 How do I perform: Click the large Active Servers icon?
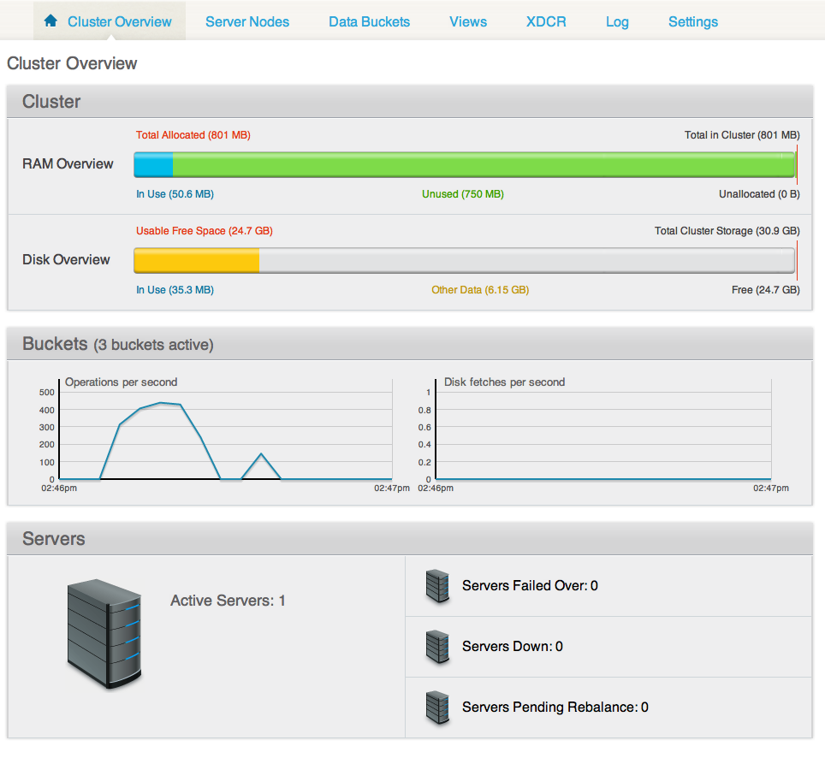point(103,633)
